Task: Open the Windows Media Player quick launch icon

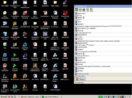Action: tap(12, 97)
